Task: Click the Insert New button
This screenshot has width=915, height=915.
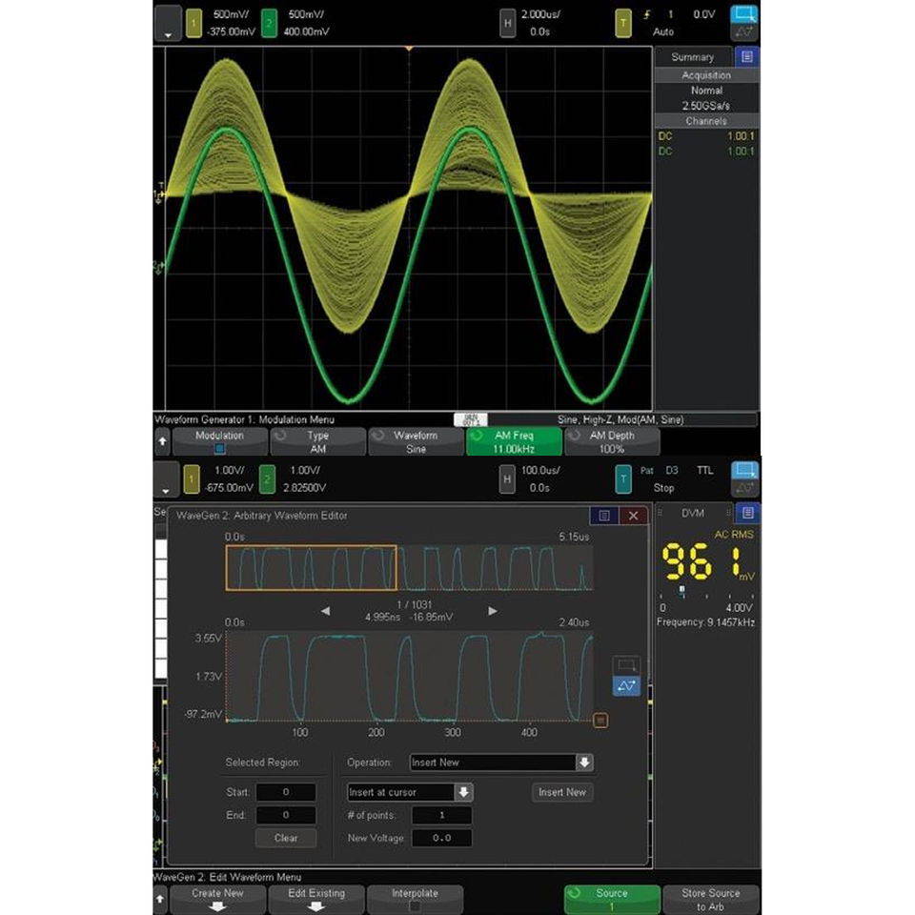Action: pos(562,792)
